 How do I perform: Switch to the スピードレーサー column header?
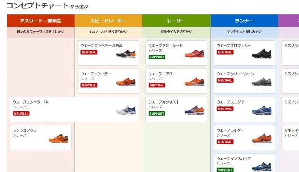coord(108,21)
